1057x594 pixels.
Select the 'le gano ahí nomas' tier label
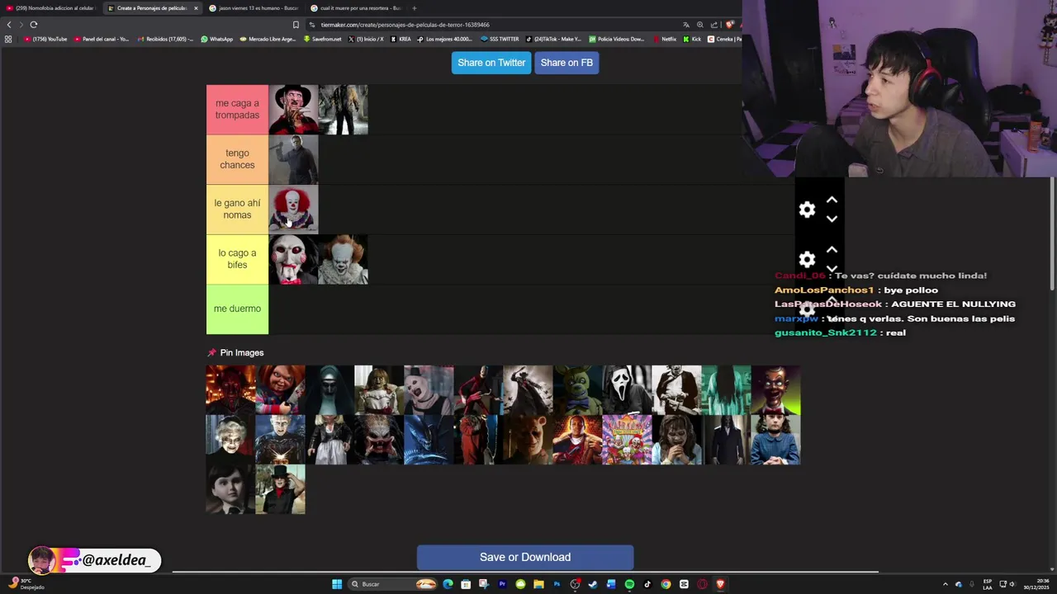coord(237,210)
